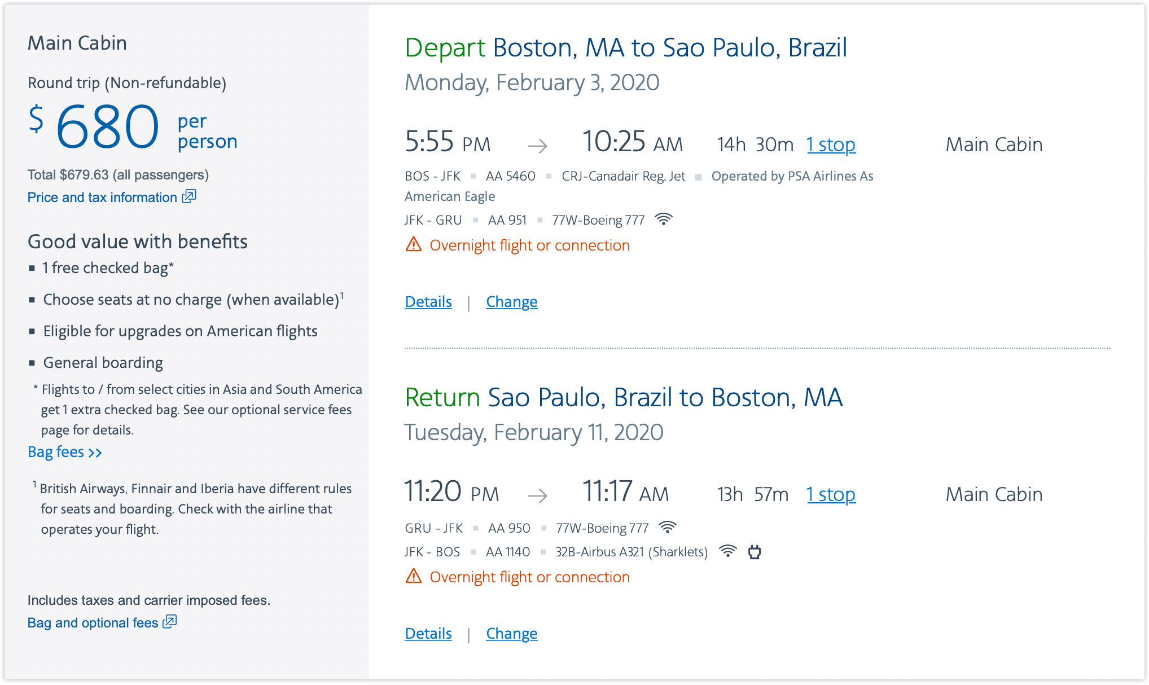This screenshot has height=685, width=1149.
Task: Click the arrow between 11:20 PM and 11:17 AM
Action: pos(537,496)
